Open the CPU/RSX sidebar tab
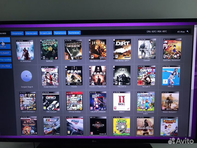The width and height of the screenshot is (197, 148). [x=6, y=66]
